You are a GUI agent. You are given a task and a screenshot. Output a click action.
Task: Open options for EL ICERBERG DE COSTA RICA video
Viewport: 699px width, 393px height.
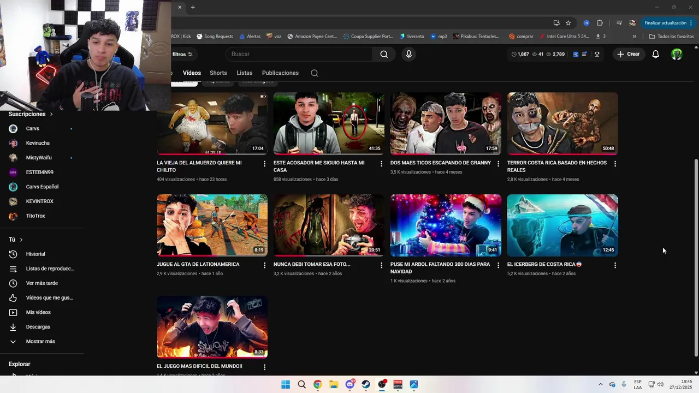[615, 265]
